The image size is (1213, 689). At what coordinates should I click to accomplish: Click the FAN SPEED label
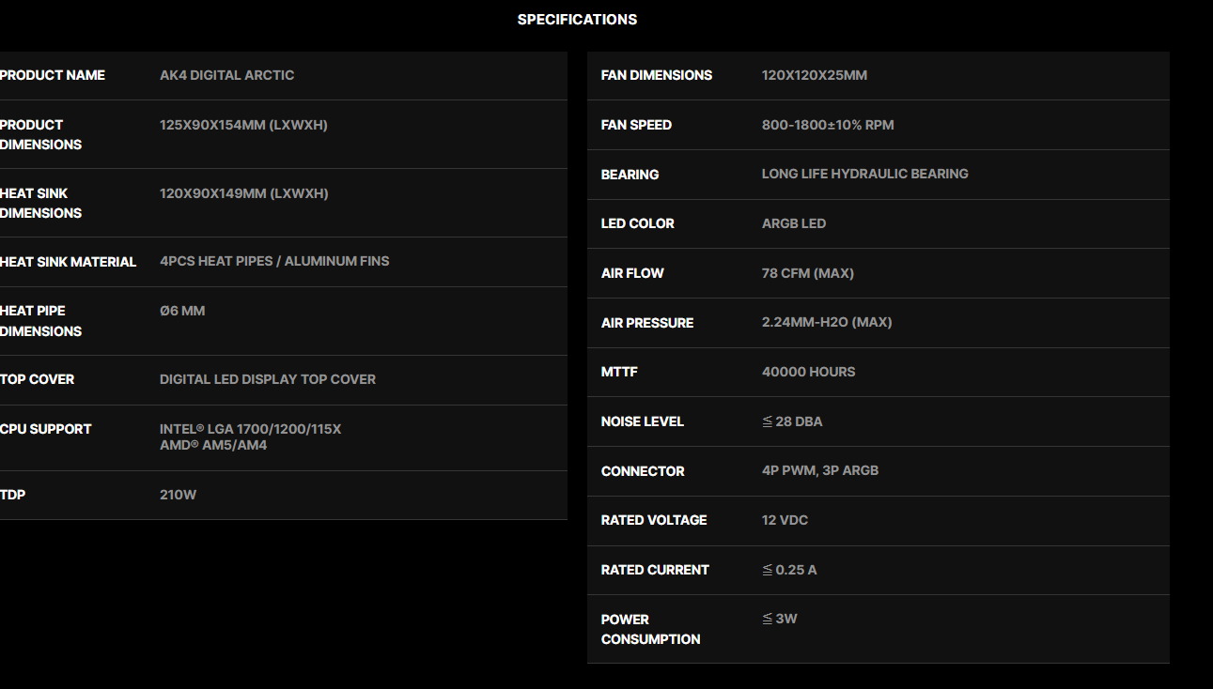tap(636, 125)
